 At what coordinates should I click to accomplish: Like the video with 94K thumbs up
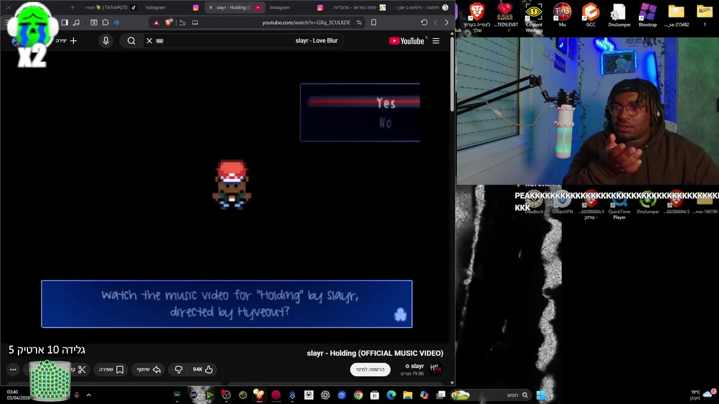(203, 369)
